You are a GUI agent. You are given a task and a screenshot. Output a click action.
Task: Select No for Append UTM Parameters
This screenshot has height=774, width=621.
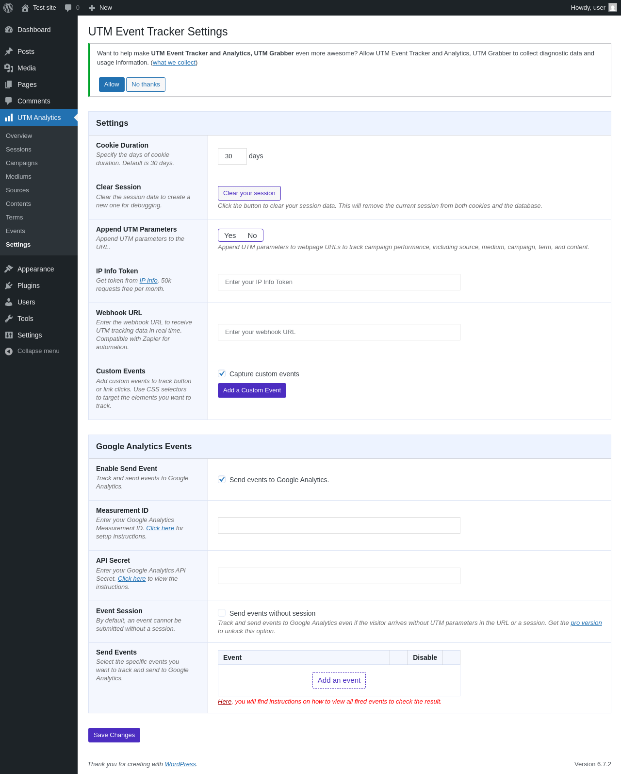[252, 236]
